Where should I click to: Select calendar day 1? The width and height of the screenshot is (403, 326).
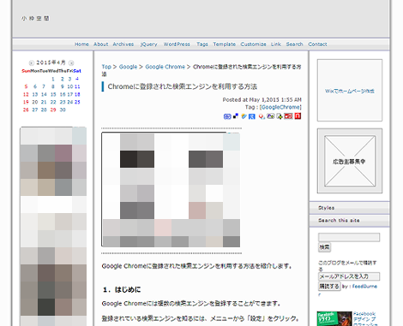pyautogui.click(x=53, y=79)
